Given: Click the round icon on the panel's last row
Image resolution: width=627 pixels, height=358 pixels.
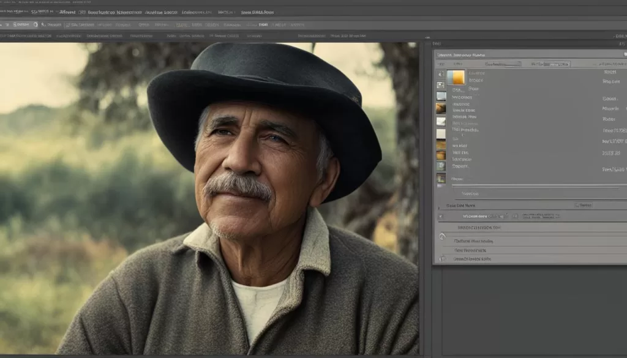Looking at the screenshot, I should [442, 259].
